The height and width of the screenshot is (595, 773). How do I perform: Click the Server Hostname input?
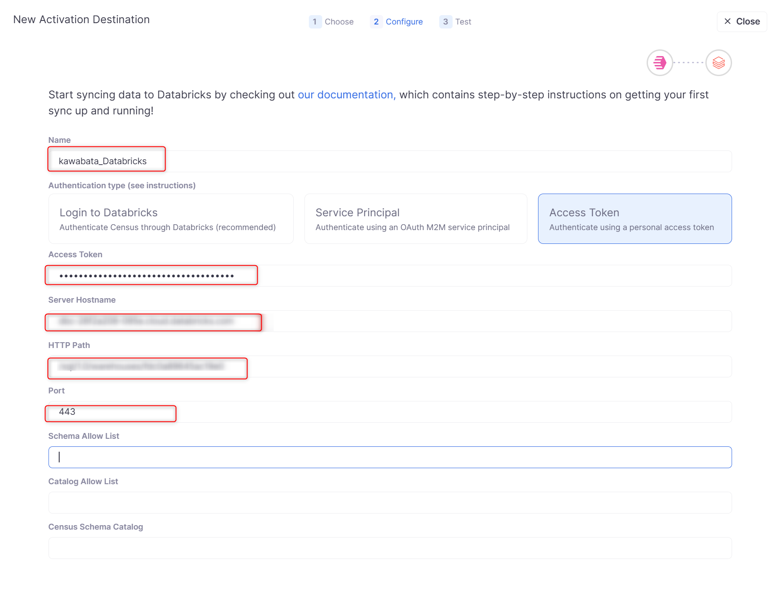pyautogui.click(x=389, y=321)
